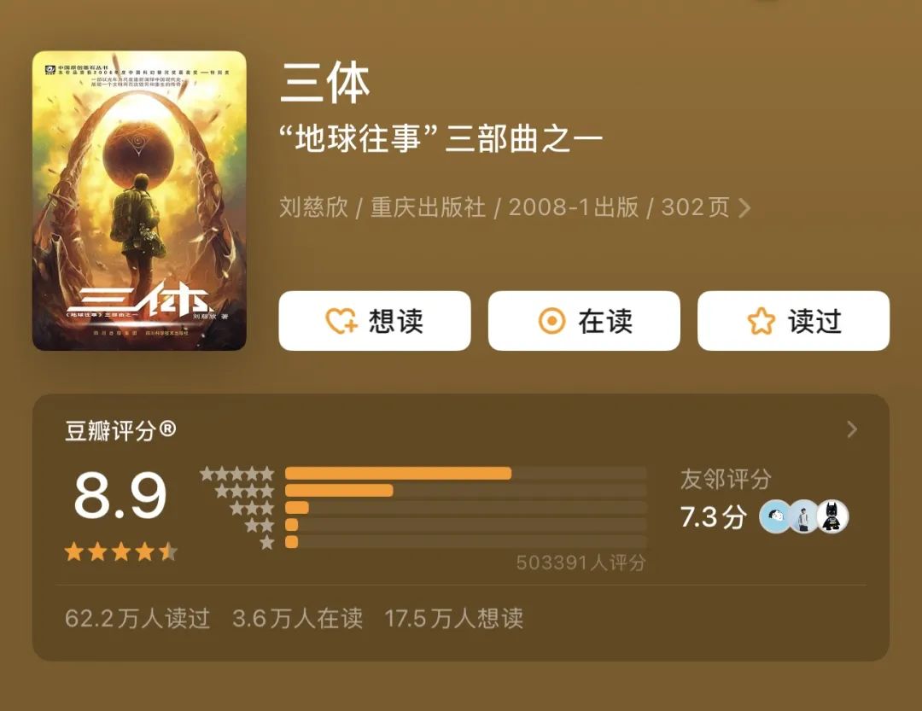View the 3.6万人在读 list
This screenshot has height=711, width=922.
(x=298, y=618)
